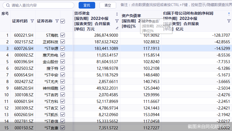
Task: Uncheck the *ST凯乐 row checkbox
Action: [x=63, y=114]
